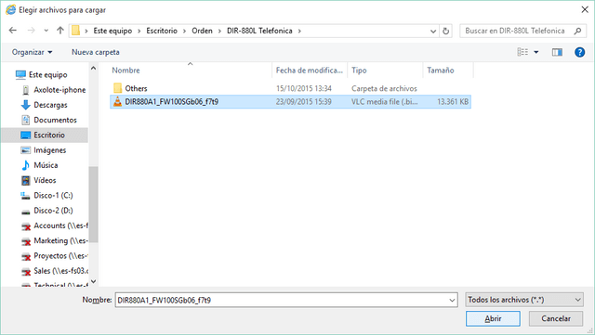
Task: Select Axolote-iphone in navigation pane
Action: (x=59, y=90)
